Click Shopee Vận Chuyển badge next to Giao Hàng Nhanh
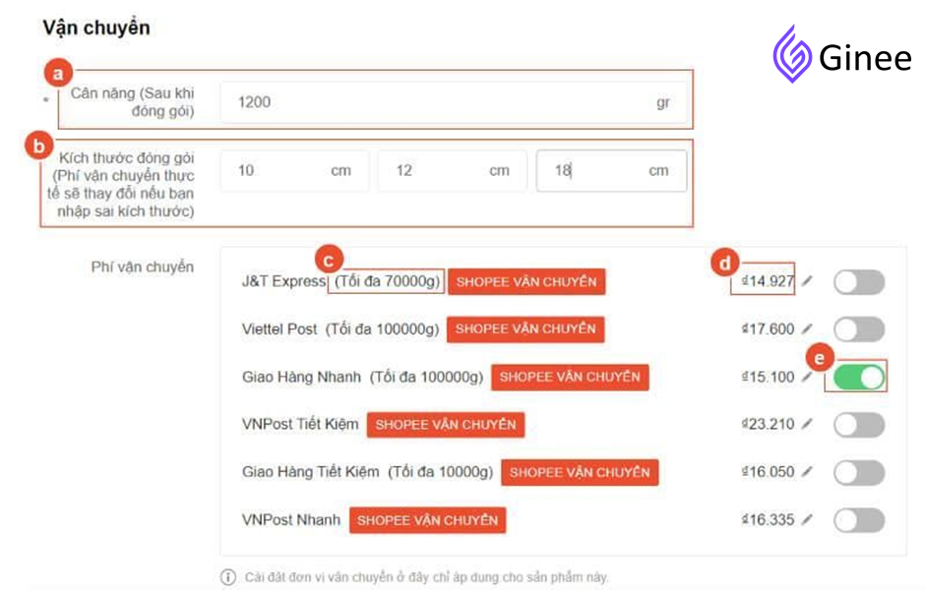The image size is (926, 590). tap(570, 377)
